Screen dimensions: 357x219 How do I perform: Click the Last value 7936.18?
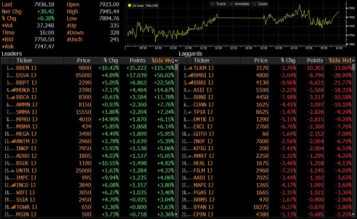(x=44, y=4)
